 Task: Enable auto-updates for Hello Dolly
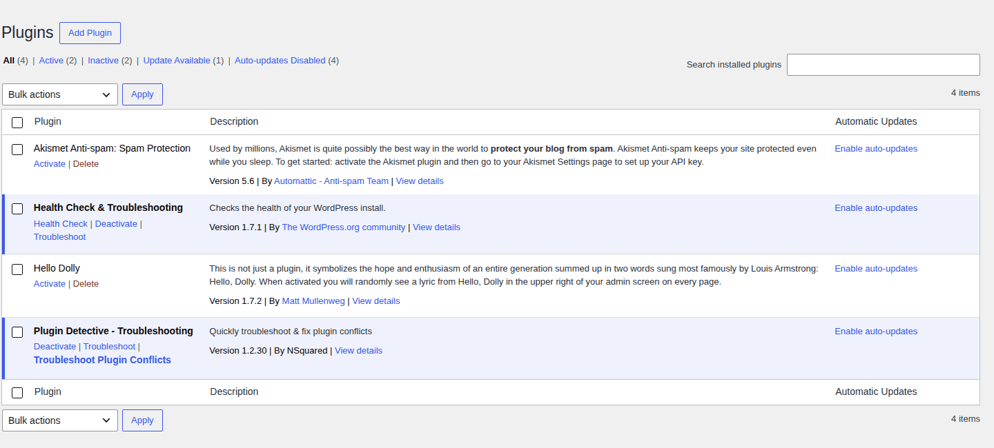(x=876, y=269)
